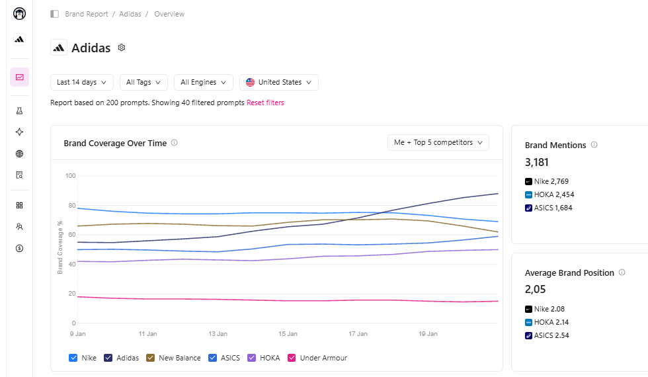Click Nike logo in Average Brand Position
648x377 pixels.
tap(528, 310)
